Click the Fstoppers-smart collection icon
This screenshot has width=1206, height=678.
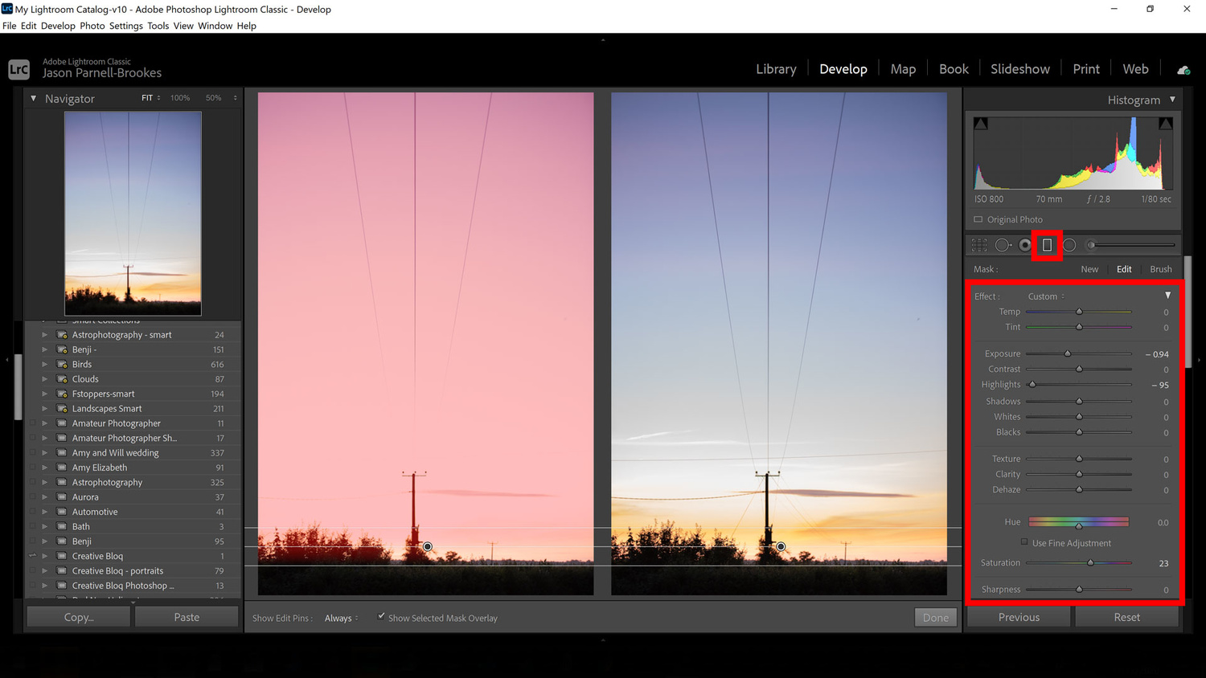[62, 394]
